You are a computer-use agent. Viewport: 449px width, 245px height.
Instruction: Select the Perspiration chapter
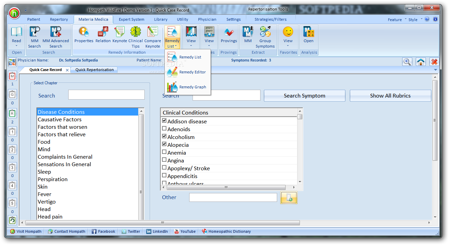click(88, 179)
